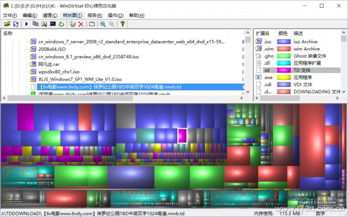
Task: Select the VDI 文件 extension row
Action: click(x=298, y=84)
